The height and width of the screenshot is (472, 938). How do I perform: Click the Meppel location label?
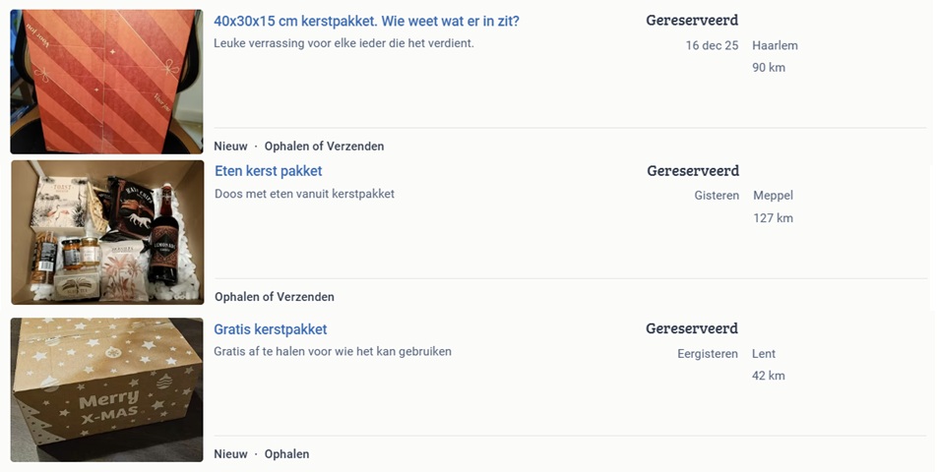773,196
